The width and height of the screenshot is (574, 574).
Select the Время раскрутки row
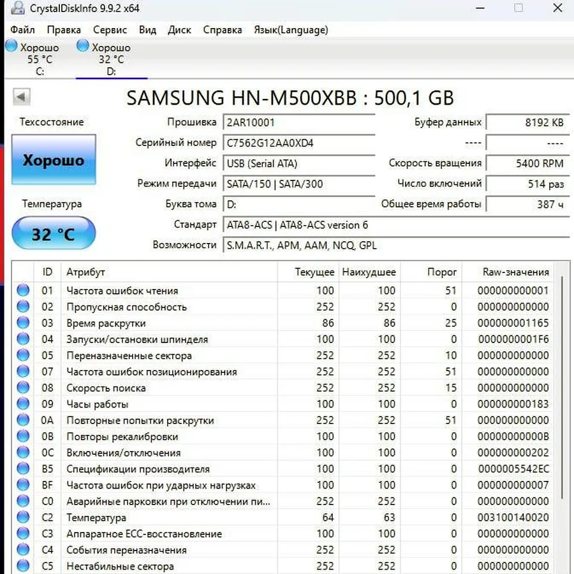[283, 323]
